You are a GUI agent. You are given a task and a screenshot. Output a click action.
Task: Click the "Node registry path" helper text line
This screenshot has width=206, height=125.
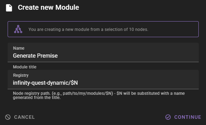99,93
